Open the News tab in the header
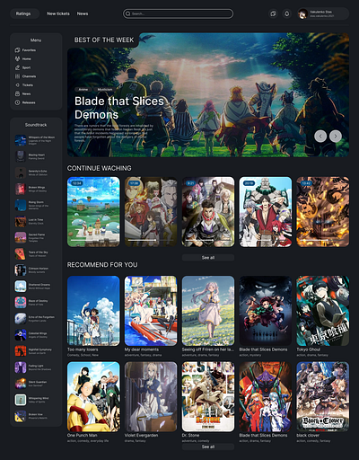The height and width of the screenshot is (460, 359). click(x=83, y=13)
